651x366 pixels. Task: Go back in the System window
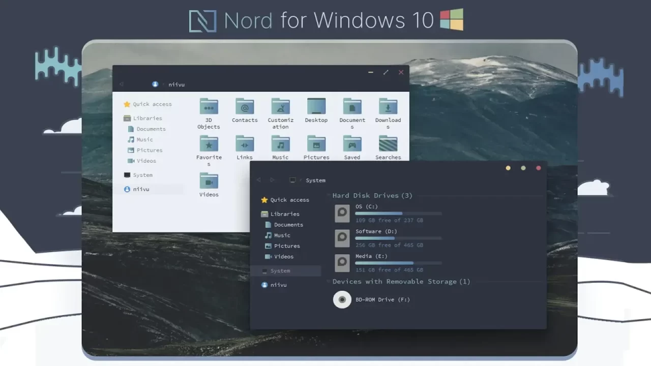pos(259,180)
